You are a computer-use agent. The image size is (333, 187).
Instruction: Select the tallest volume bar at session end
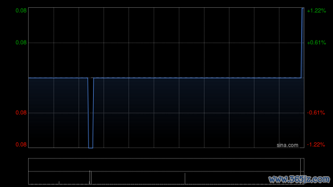coord(301,171)
